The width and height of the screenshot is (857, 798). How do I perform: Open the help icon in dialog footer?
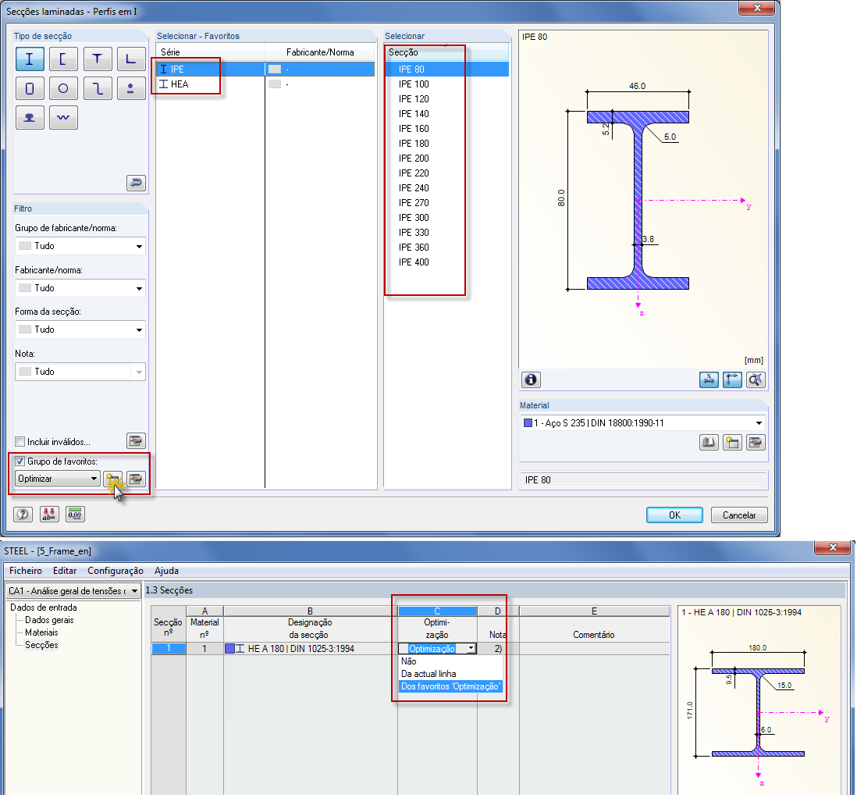coord(23,514)
